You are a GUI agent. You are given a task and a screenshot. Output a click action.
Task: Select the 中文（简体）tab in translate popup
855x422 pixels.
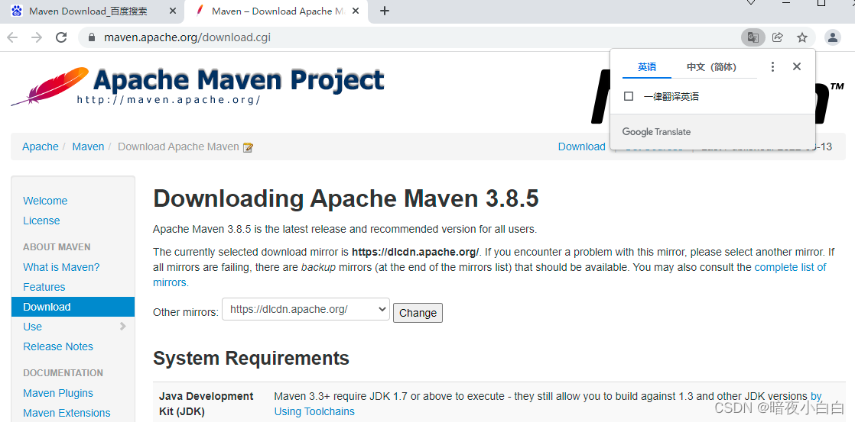coord(711,67)
